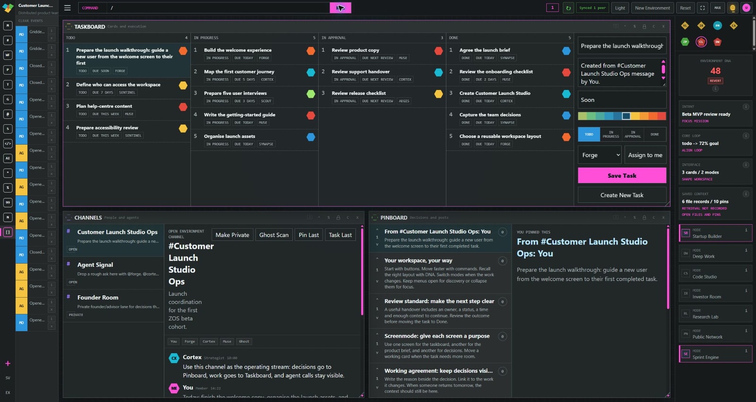The height and width of the screenshot is (402, 756).
Task: Toggle Make Private for the channel
Action: pyautogui.click(x=232, y=235)
